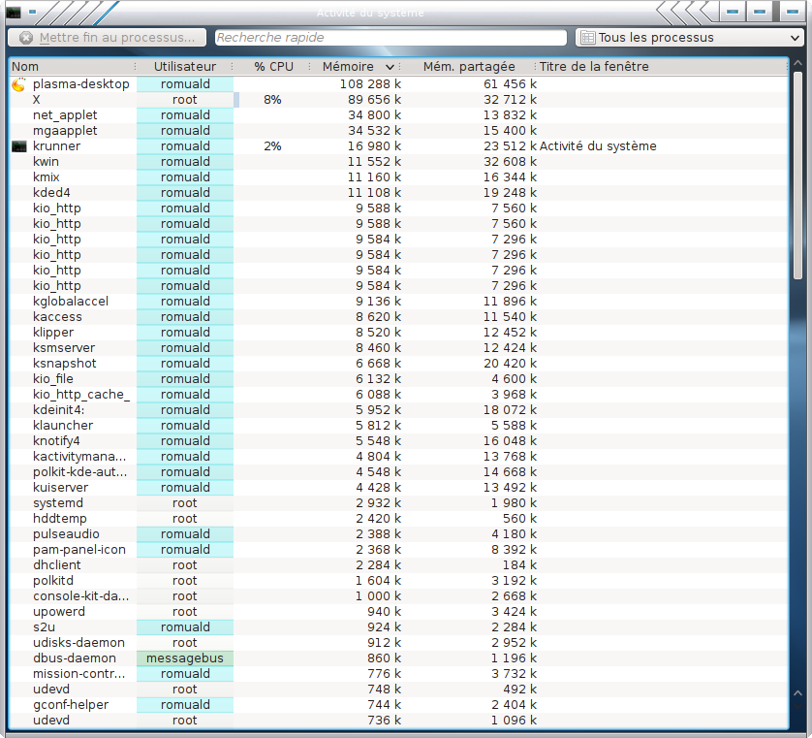Select the knotify4 process
The height and width of the screenshot is (738, 812).
coord(56,441)
